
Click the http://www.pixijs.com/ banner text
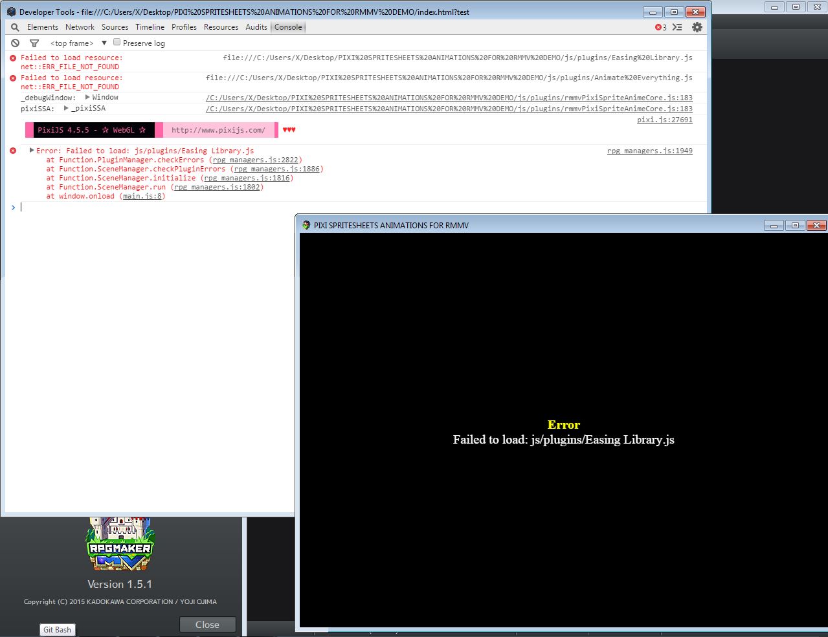(x=218, y=130)
